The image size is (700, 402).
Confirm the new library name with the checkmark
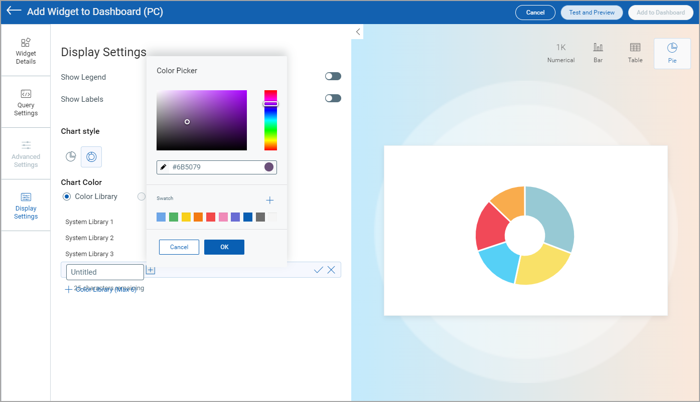(x=318, y=270)
